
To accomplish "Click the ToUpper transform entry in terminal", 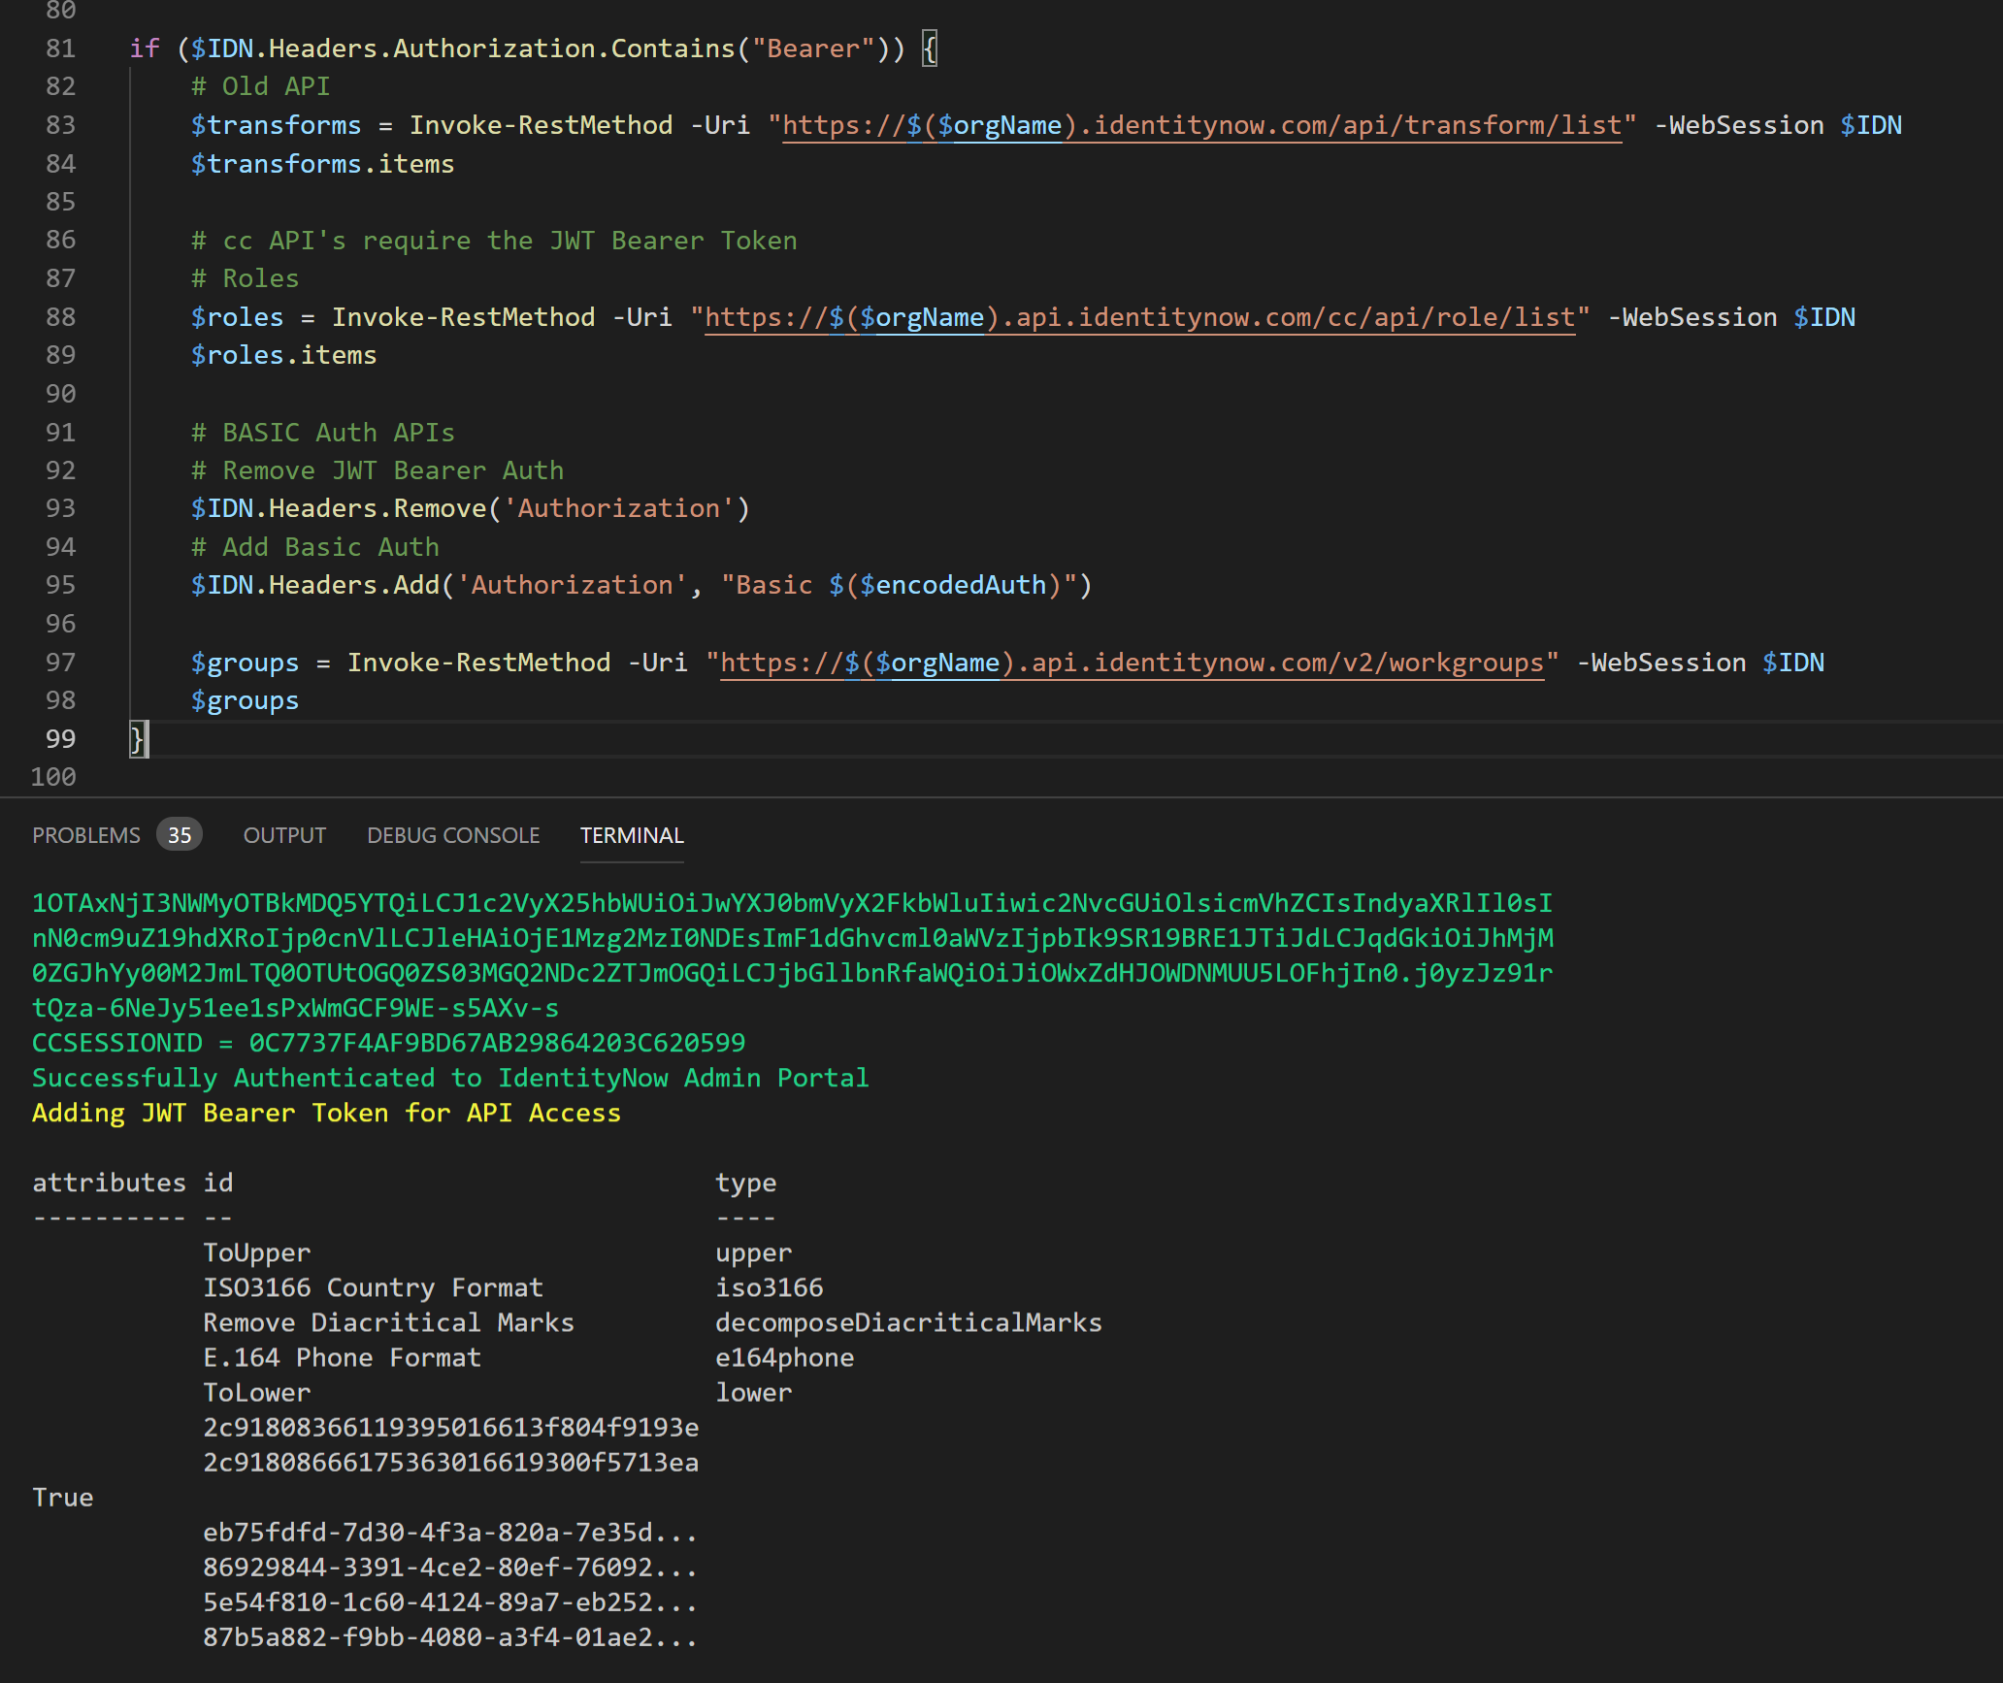I will (x=256, y=1251).
